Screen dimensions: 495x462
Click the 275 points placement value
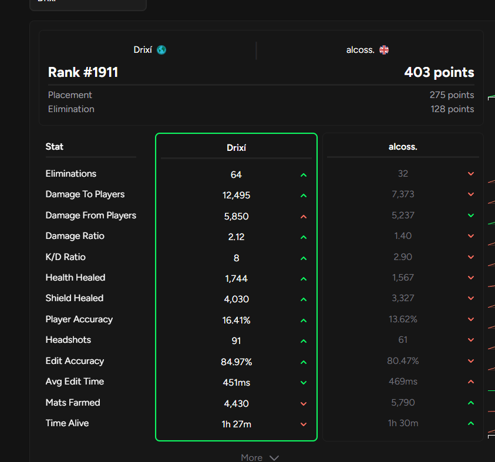click(x=452, y=95)
